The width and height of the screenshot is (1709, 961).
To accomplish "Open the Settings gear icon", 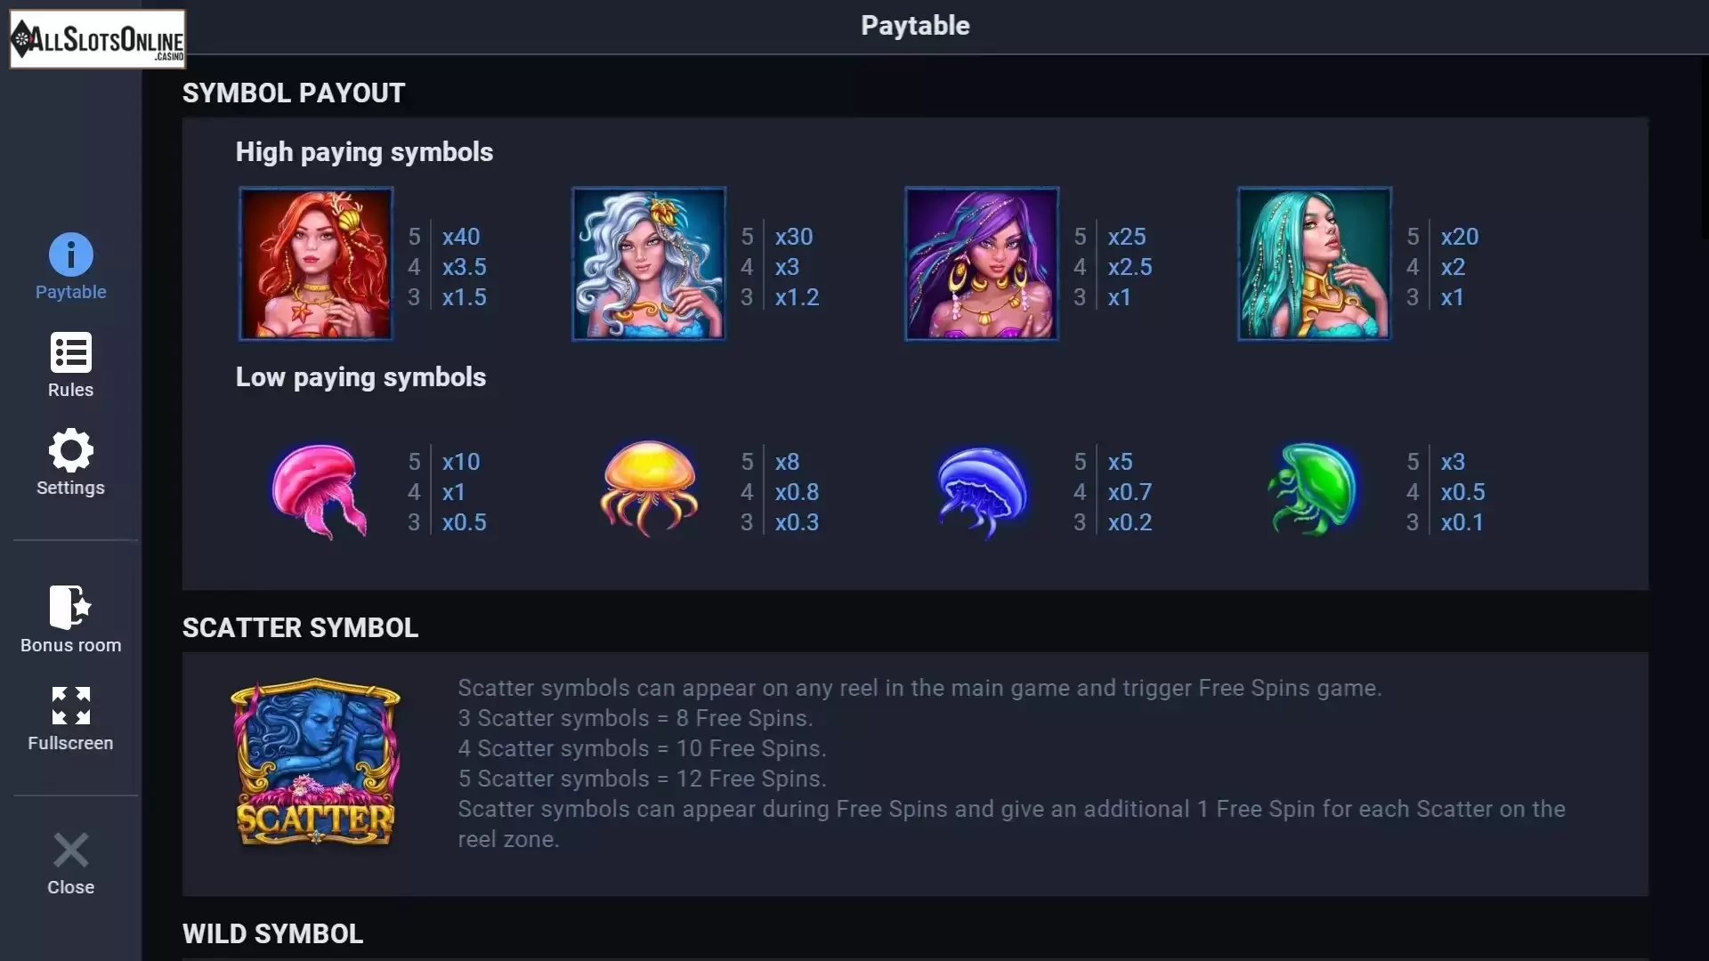I will point(70,450).
